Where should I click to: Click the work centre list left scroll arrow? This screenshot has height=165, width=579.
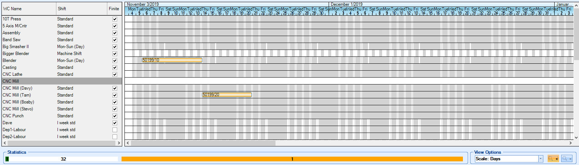(x=5, y=143)
